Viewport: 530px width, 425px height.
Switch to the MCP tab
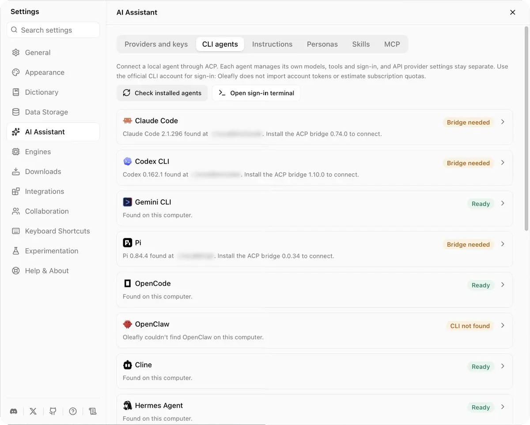tap(392, 44)
